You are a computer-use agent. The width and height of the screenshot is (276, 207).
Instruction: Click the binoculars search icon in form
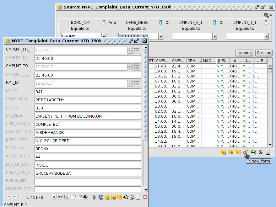tap(86, 197)
